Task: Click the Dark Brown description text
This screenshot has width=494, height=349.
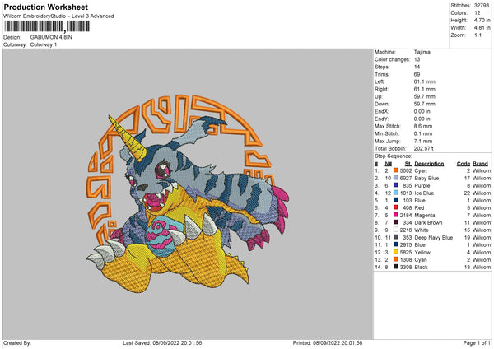Action: coord(428,222)
